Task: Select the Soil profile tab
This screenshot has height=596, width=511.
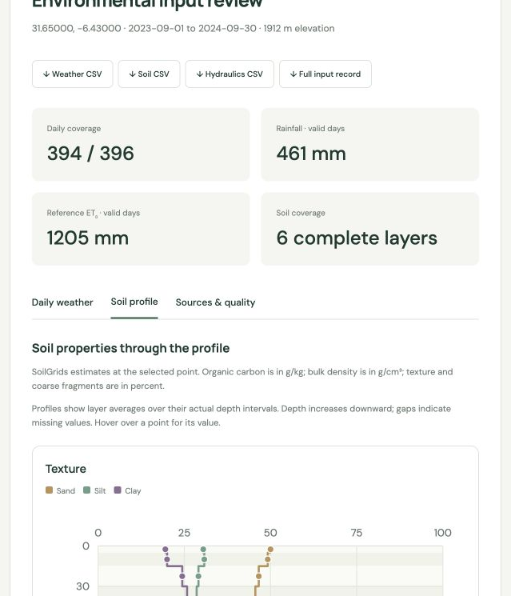Action: click(134, 302)
